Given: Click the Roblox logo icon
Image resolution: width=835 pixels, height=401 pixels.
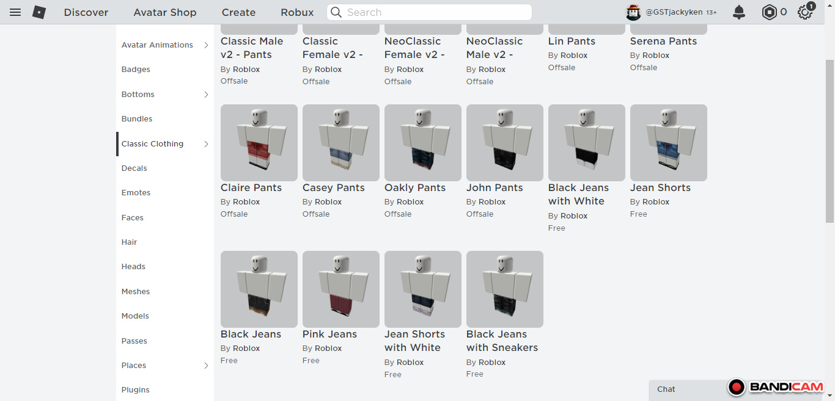Looking at the screenshot, I should tap(39, 12).
